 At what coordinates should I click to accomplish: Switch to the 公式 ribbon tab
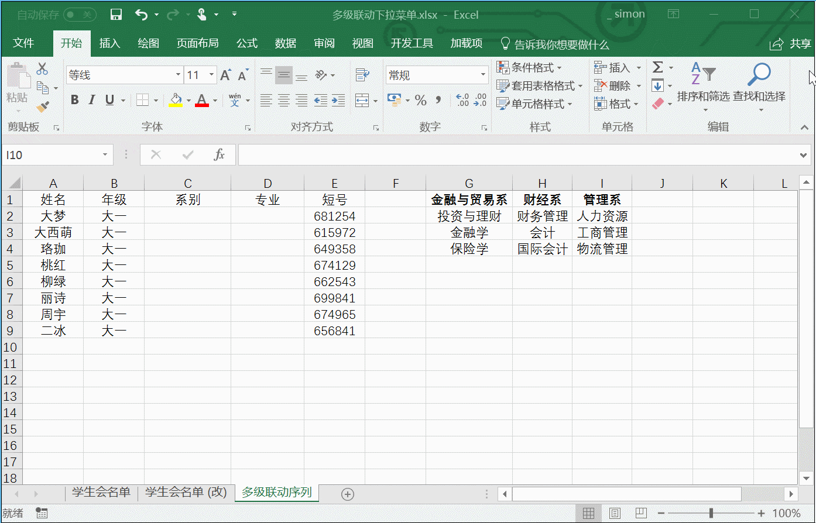point(247,43)
